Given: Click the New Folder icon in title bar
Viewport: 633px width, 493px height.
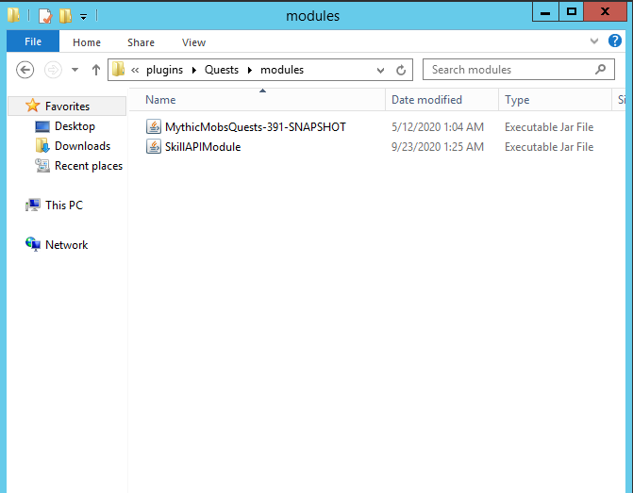Looking at the screenshot, I should click(64, 16).
